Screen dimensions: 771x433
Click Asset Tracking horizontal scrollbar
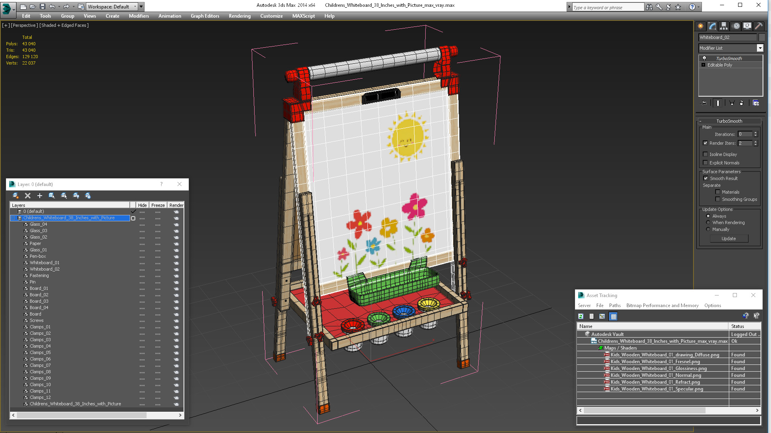tap(669, 411)
